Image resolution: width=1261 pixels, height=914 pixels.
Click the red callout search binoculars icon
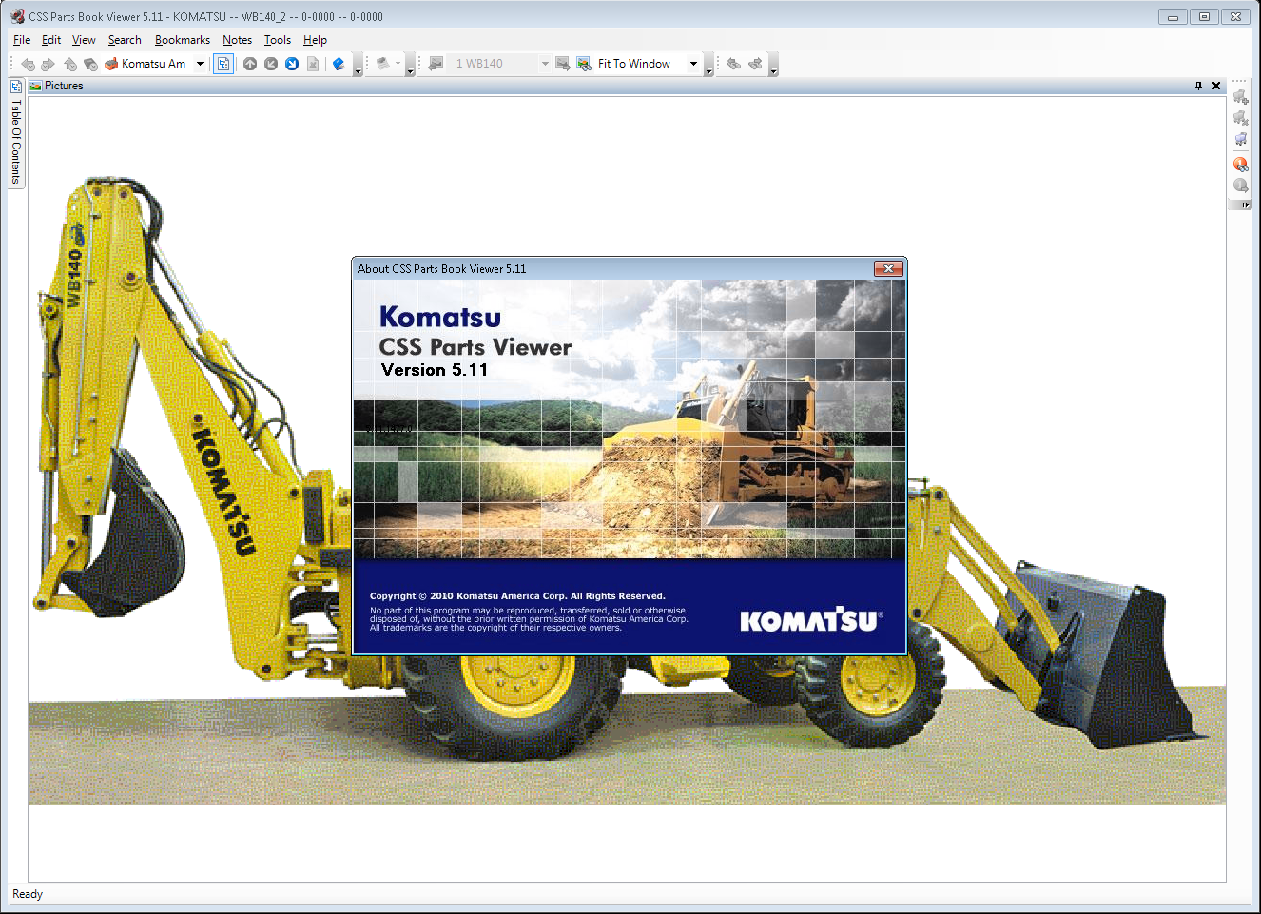coord(1240,164)
